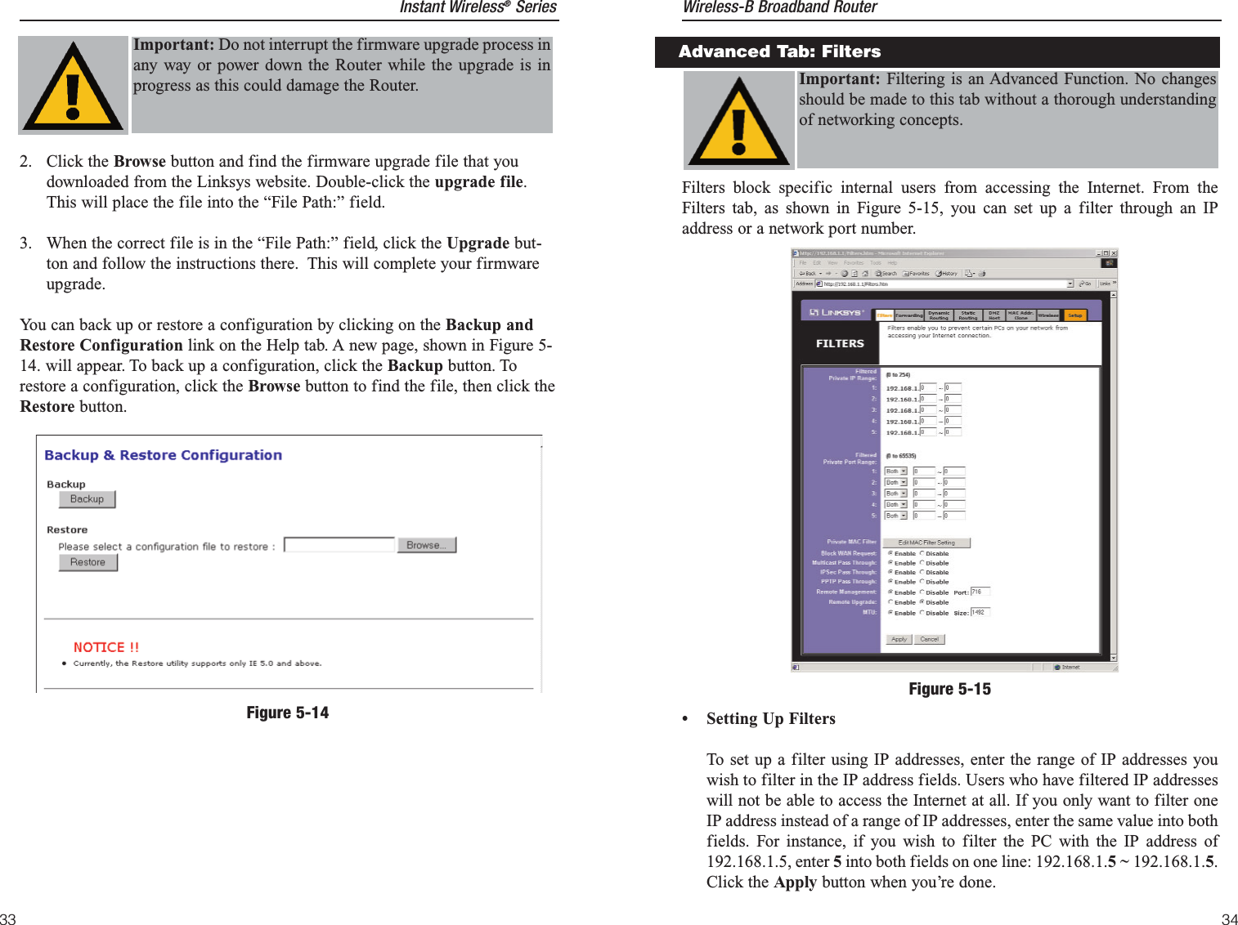Select Enable for Remote Upgrade
The height and width of the screenshot is (925, 1238).
click(x=890, y=601)
